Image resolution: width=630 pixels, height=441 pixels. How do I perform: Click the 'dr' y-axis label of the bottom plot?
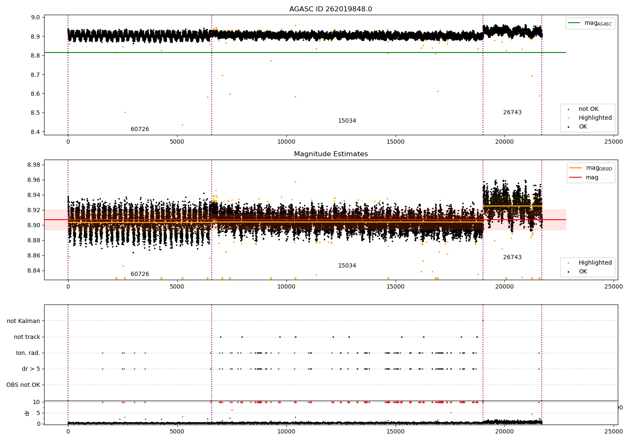[x=27, y=413]
